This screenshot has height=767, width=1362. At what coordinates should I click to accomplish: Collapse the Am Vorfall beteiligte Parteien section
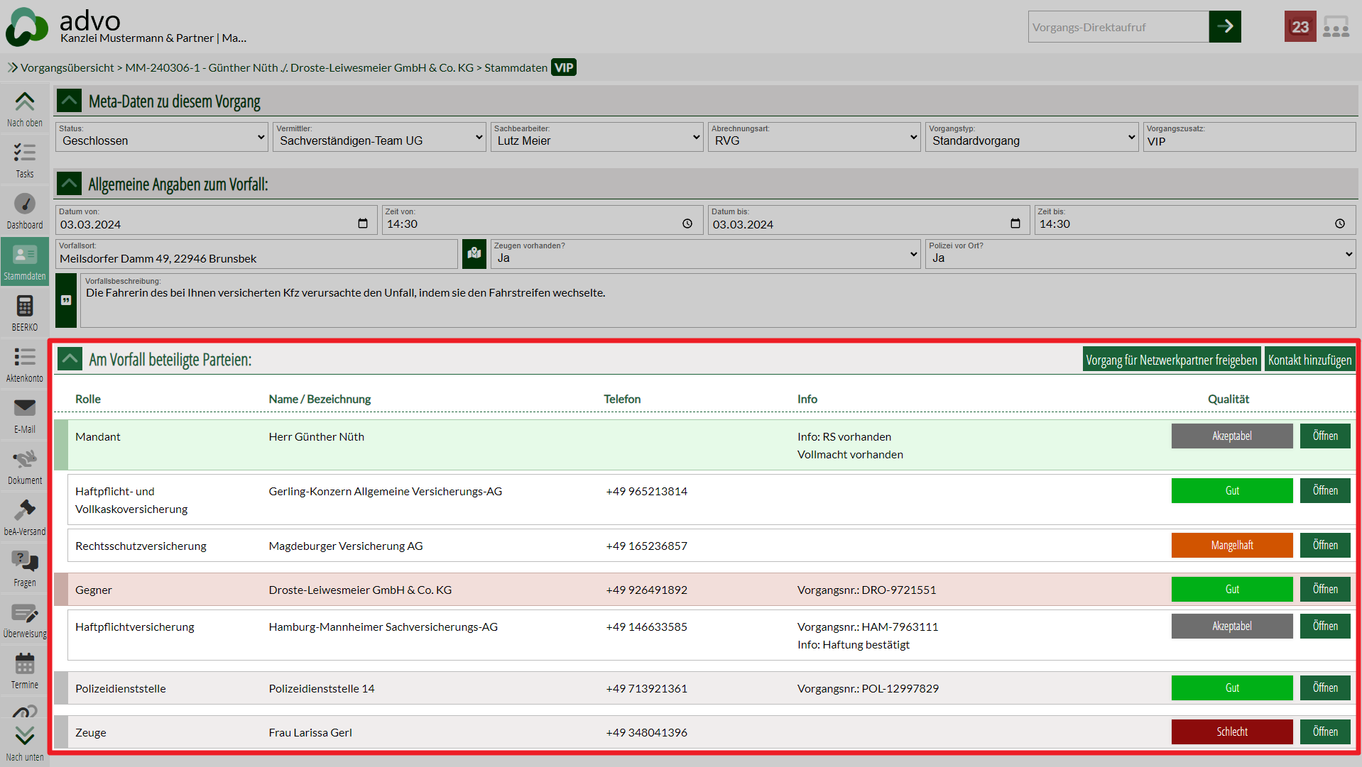pos(70,360)
